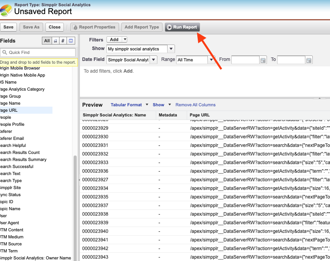Click the To date input
This screenshot has height=261, width=330.
pos(291,60)
